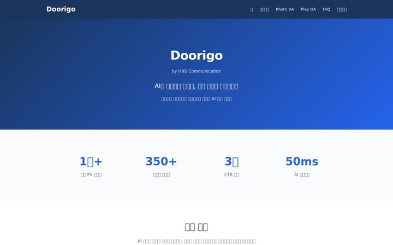Go to the Play DA page
The width and height of the screenshot is (393, 245).
tap(308, 9)
